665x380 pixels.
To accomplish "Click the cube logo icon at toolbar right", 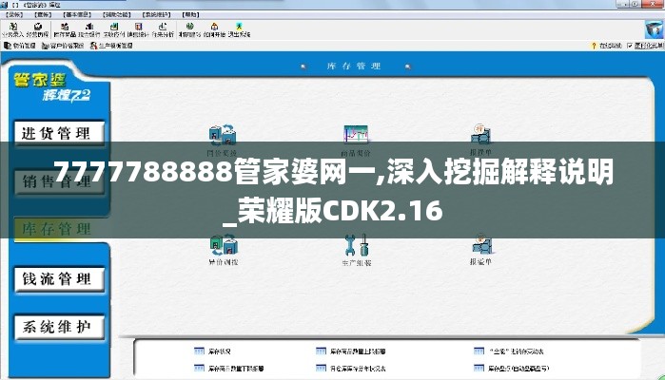I will [654, 29].
